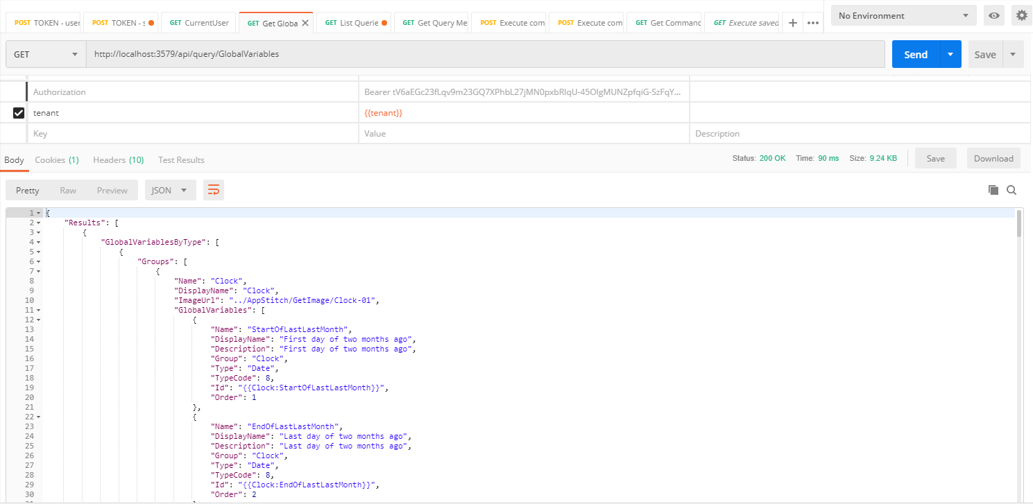Open the Send button dropdown arrow
Image resolution: width=1033 pixels, height=504 pixels.
pyautogui.click(x=950, y=54)
